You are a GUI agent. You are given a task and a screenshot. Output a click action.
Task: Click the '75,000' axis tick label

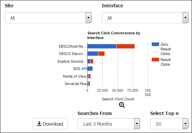(132, 90)
